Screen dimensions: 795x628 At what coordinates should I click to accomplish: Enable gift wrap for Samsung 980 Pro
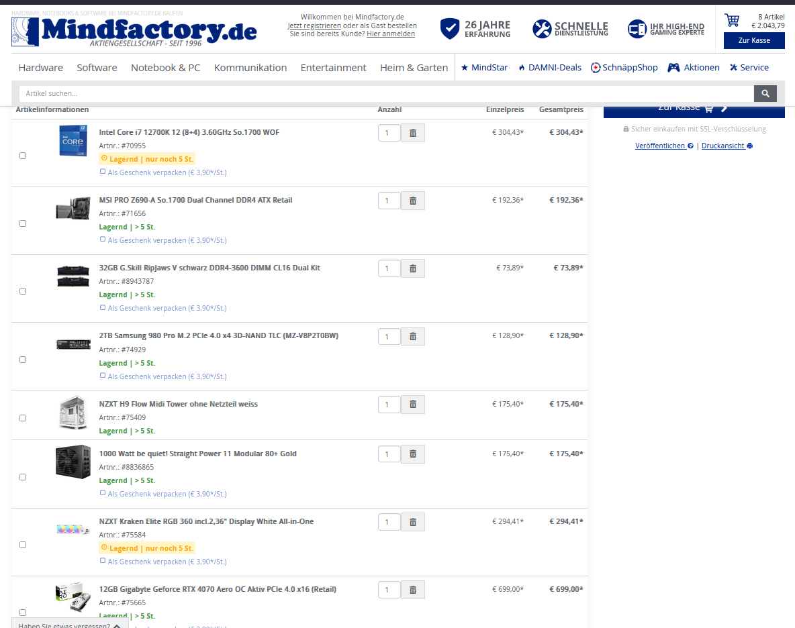click(x=103, y=376)
